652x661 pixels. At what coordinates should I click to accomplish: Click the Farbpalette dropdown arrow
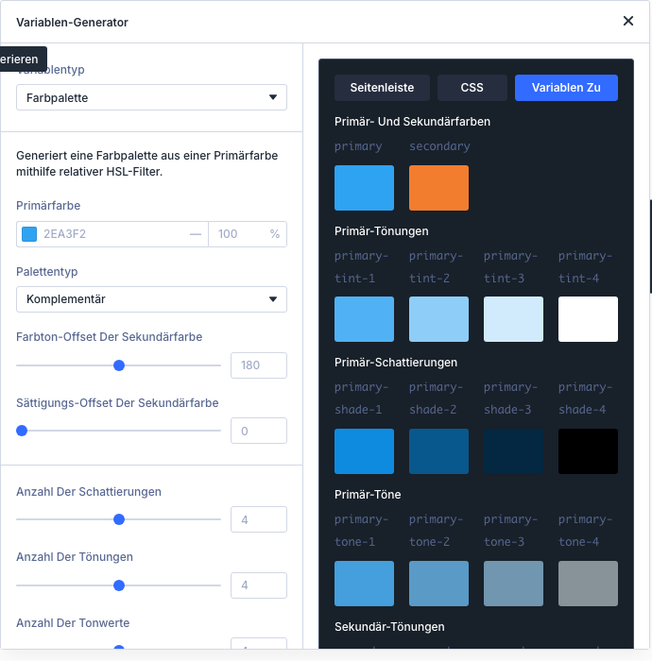pyautogui.click(x=273, y=97)
